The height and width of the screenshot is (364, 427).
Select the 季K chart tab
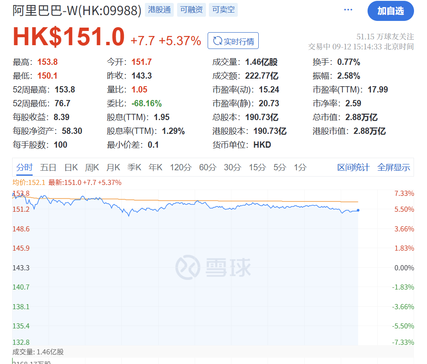134,167
